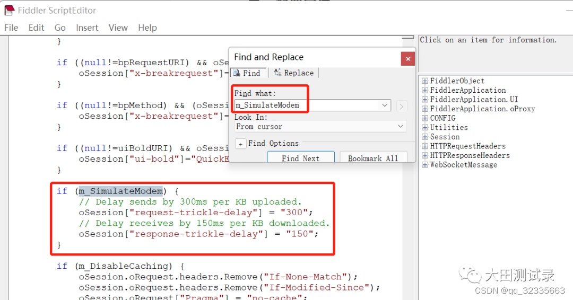Open the Insert menu
Image resolution: width=573 pixels, height=300 pixels.
(x=87, y=28)
